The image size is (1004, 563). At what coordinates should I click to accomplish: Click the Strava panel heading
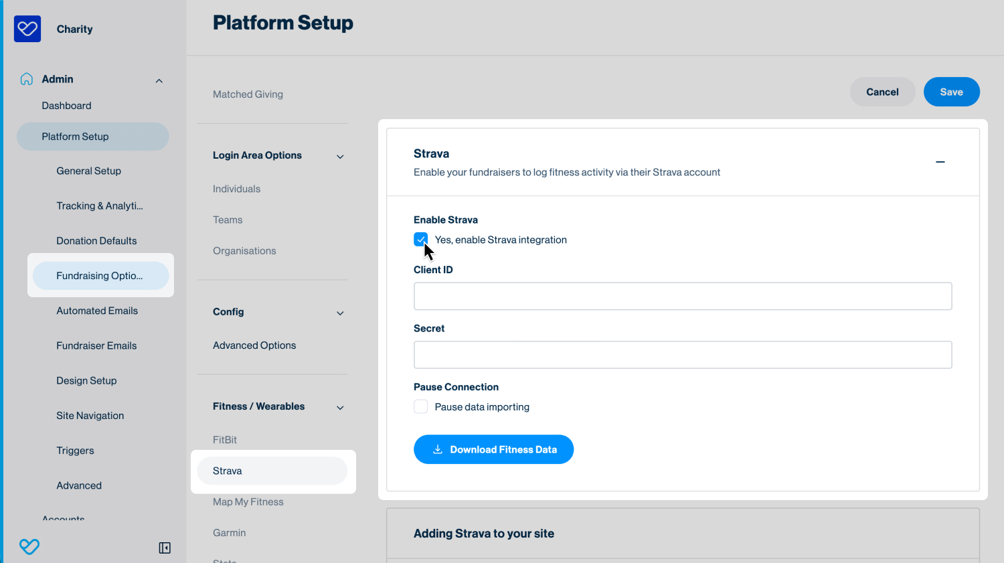pyautogui.click(x=431, y=153)
